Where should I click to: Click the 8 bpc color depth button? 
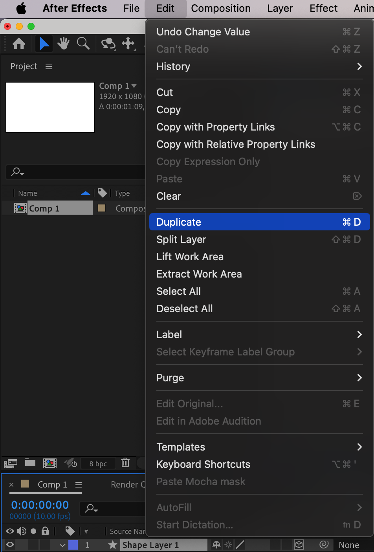coord(98,464)
